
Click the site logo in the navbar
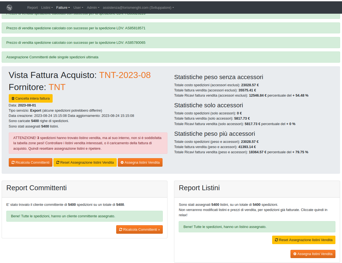pyautogui.click(x=9, y=8)
